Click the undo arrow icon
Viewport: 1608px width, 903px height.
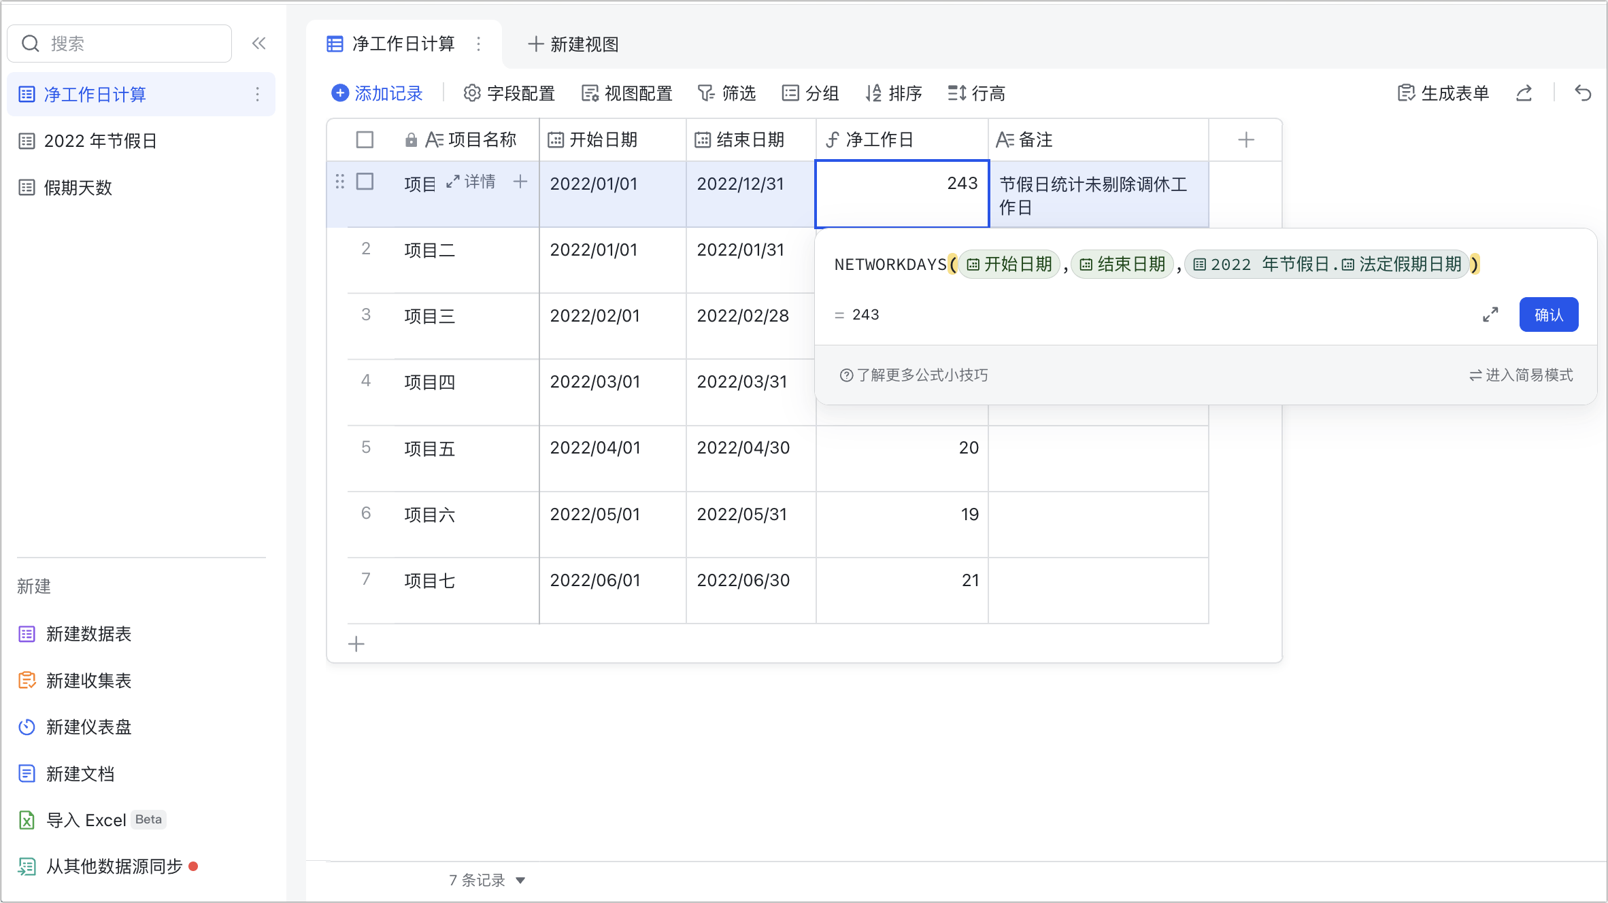click(1584, 93)
